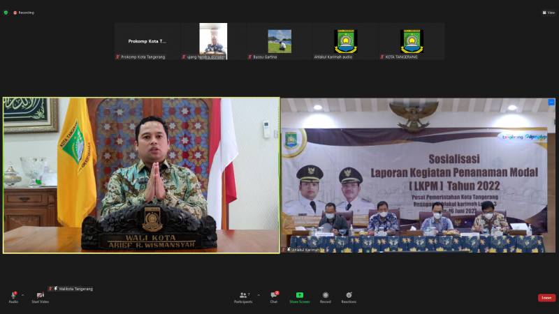Select the ujang hendra participant thumbnail
The image size is (559, 314).
click(213, 41)
